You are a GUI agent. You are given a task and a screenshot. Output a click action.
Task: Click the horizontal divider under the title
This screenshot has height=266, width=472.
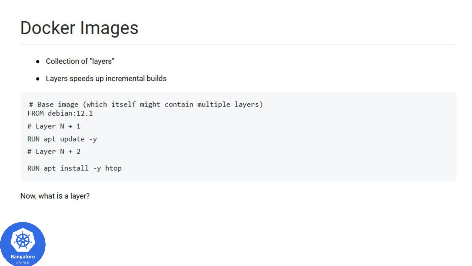pos(238,45)
